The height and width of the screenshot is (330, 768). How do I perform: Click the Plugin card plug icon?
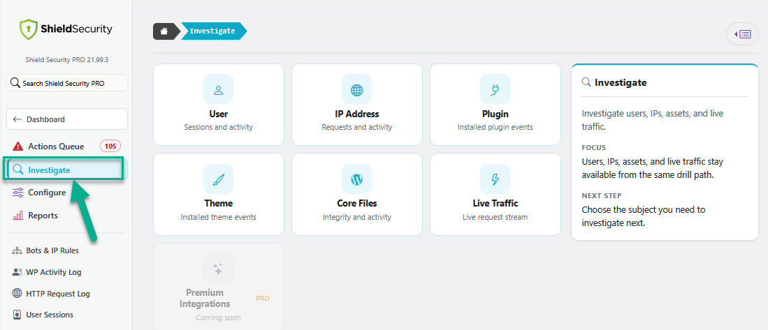(495, 90)
